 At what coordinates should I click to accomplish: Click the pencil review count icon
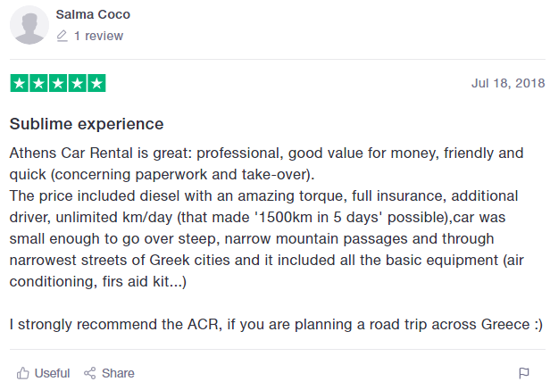click(x=62, y=36)
